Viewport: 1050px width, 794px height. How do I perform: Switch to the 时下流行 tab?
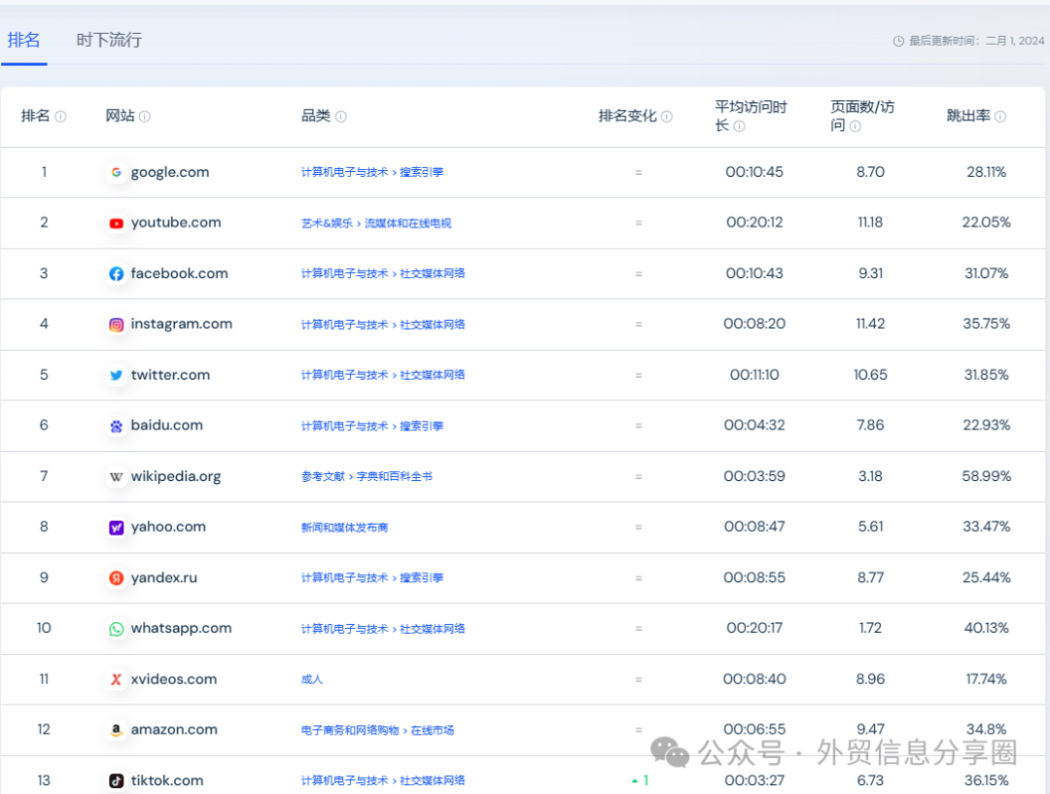click(109, 40)
